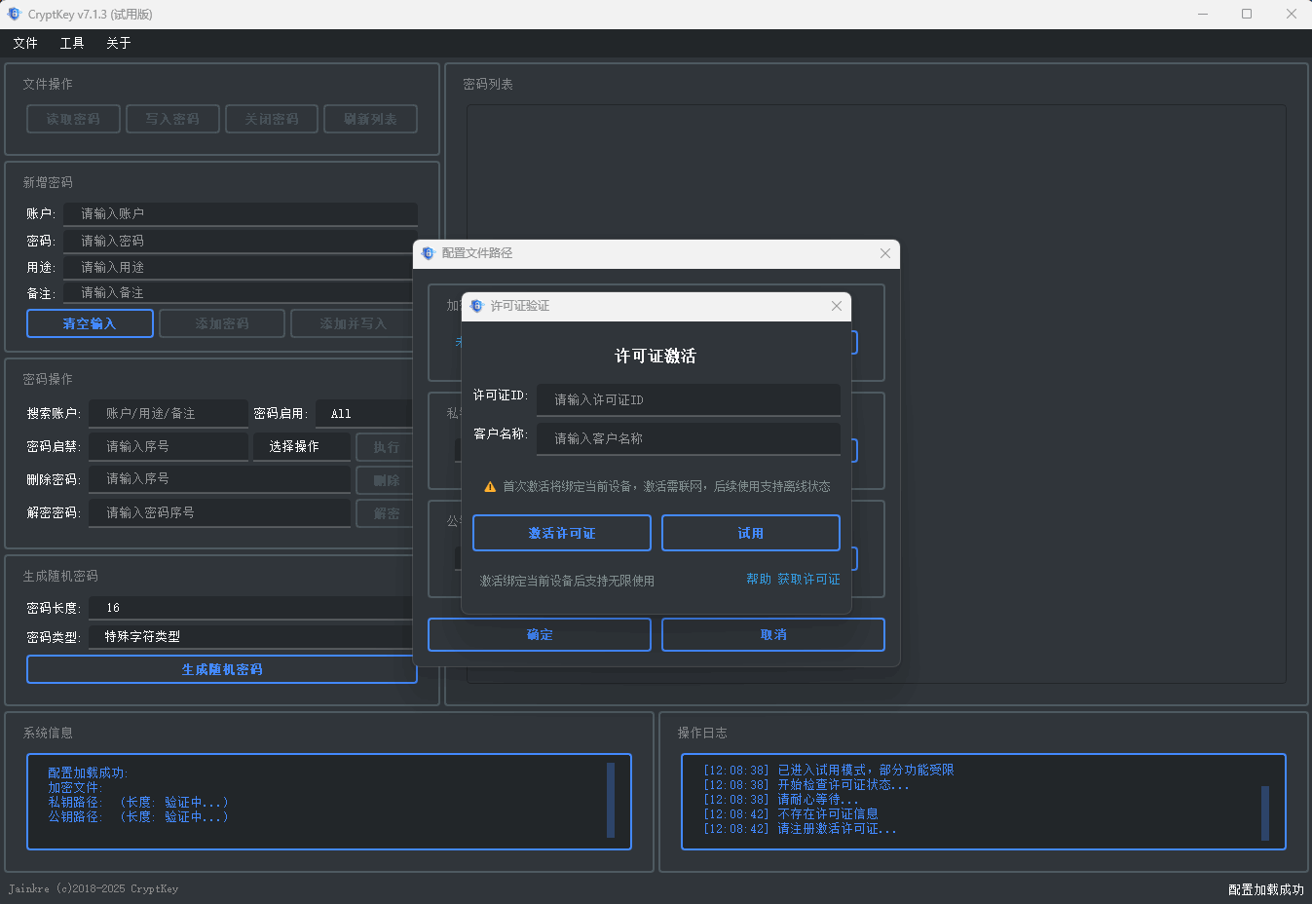Viewport: 1312px width, 904px height.
Task: Click the '公钥路径' line in 系统信息
Action: [x=138, y=817]
